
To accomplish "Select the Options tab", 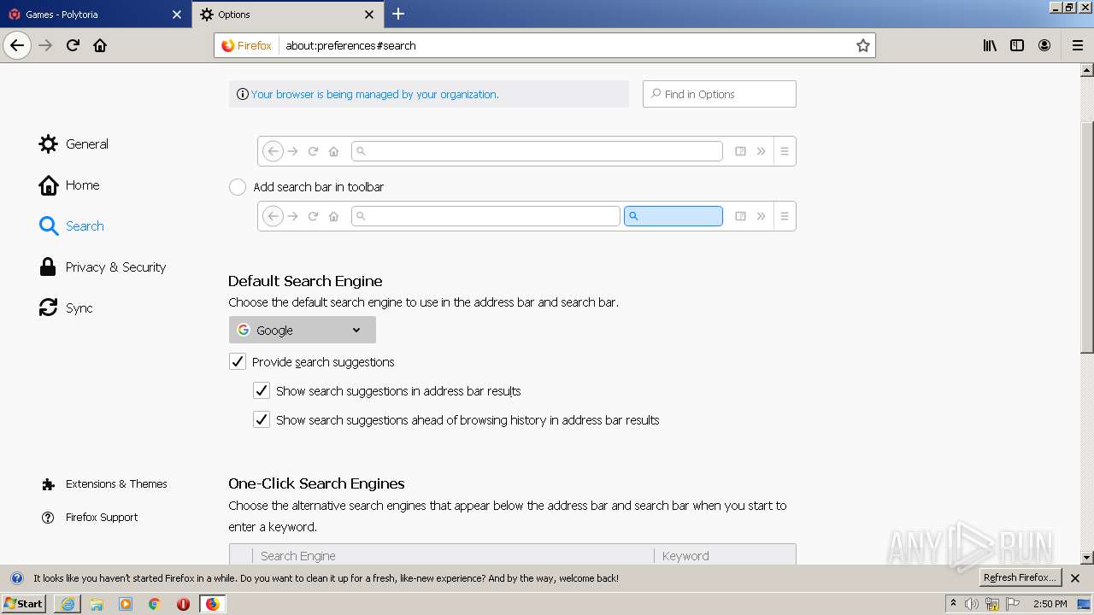I will [288, 15].
